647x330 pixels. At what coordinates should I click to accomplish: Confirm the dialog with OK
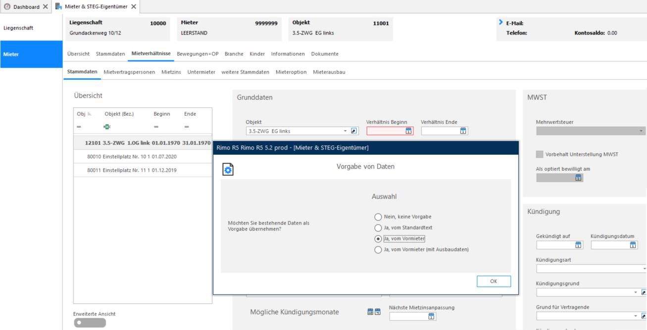coord(494,281)
